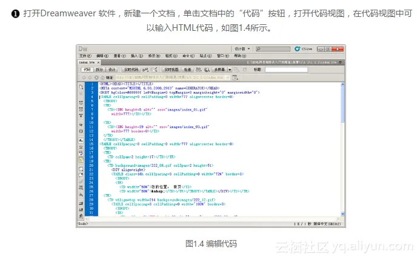Click the code view scroll-up arrow
420x260 pixels.
pos(342,85)
